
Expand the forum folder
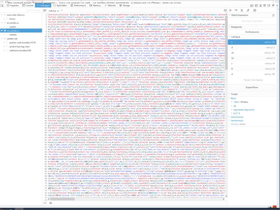[x=4, y=19]
